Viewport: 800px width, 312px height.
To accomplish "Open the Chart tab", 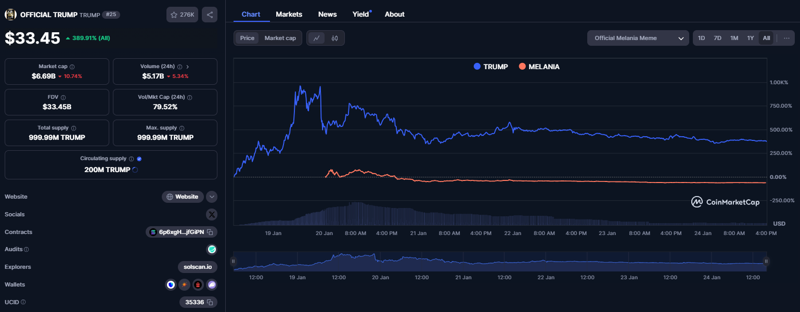I will [251, 14].
